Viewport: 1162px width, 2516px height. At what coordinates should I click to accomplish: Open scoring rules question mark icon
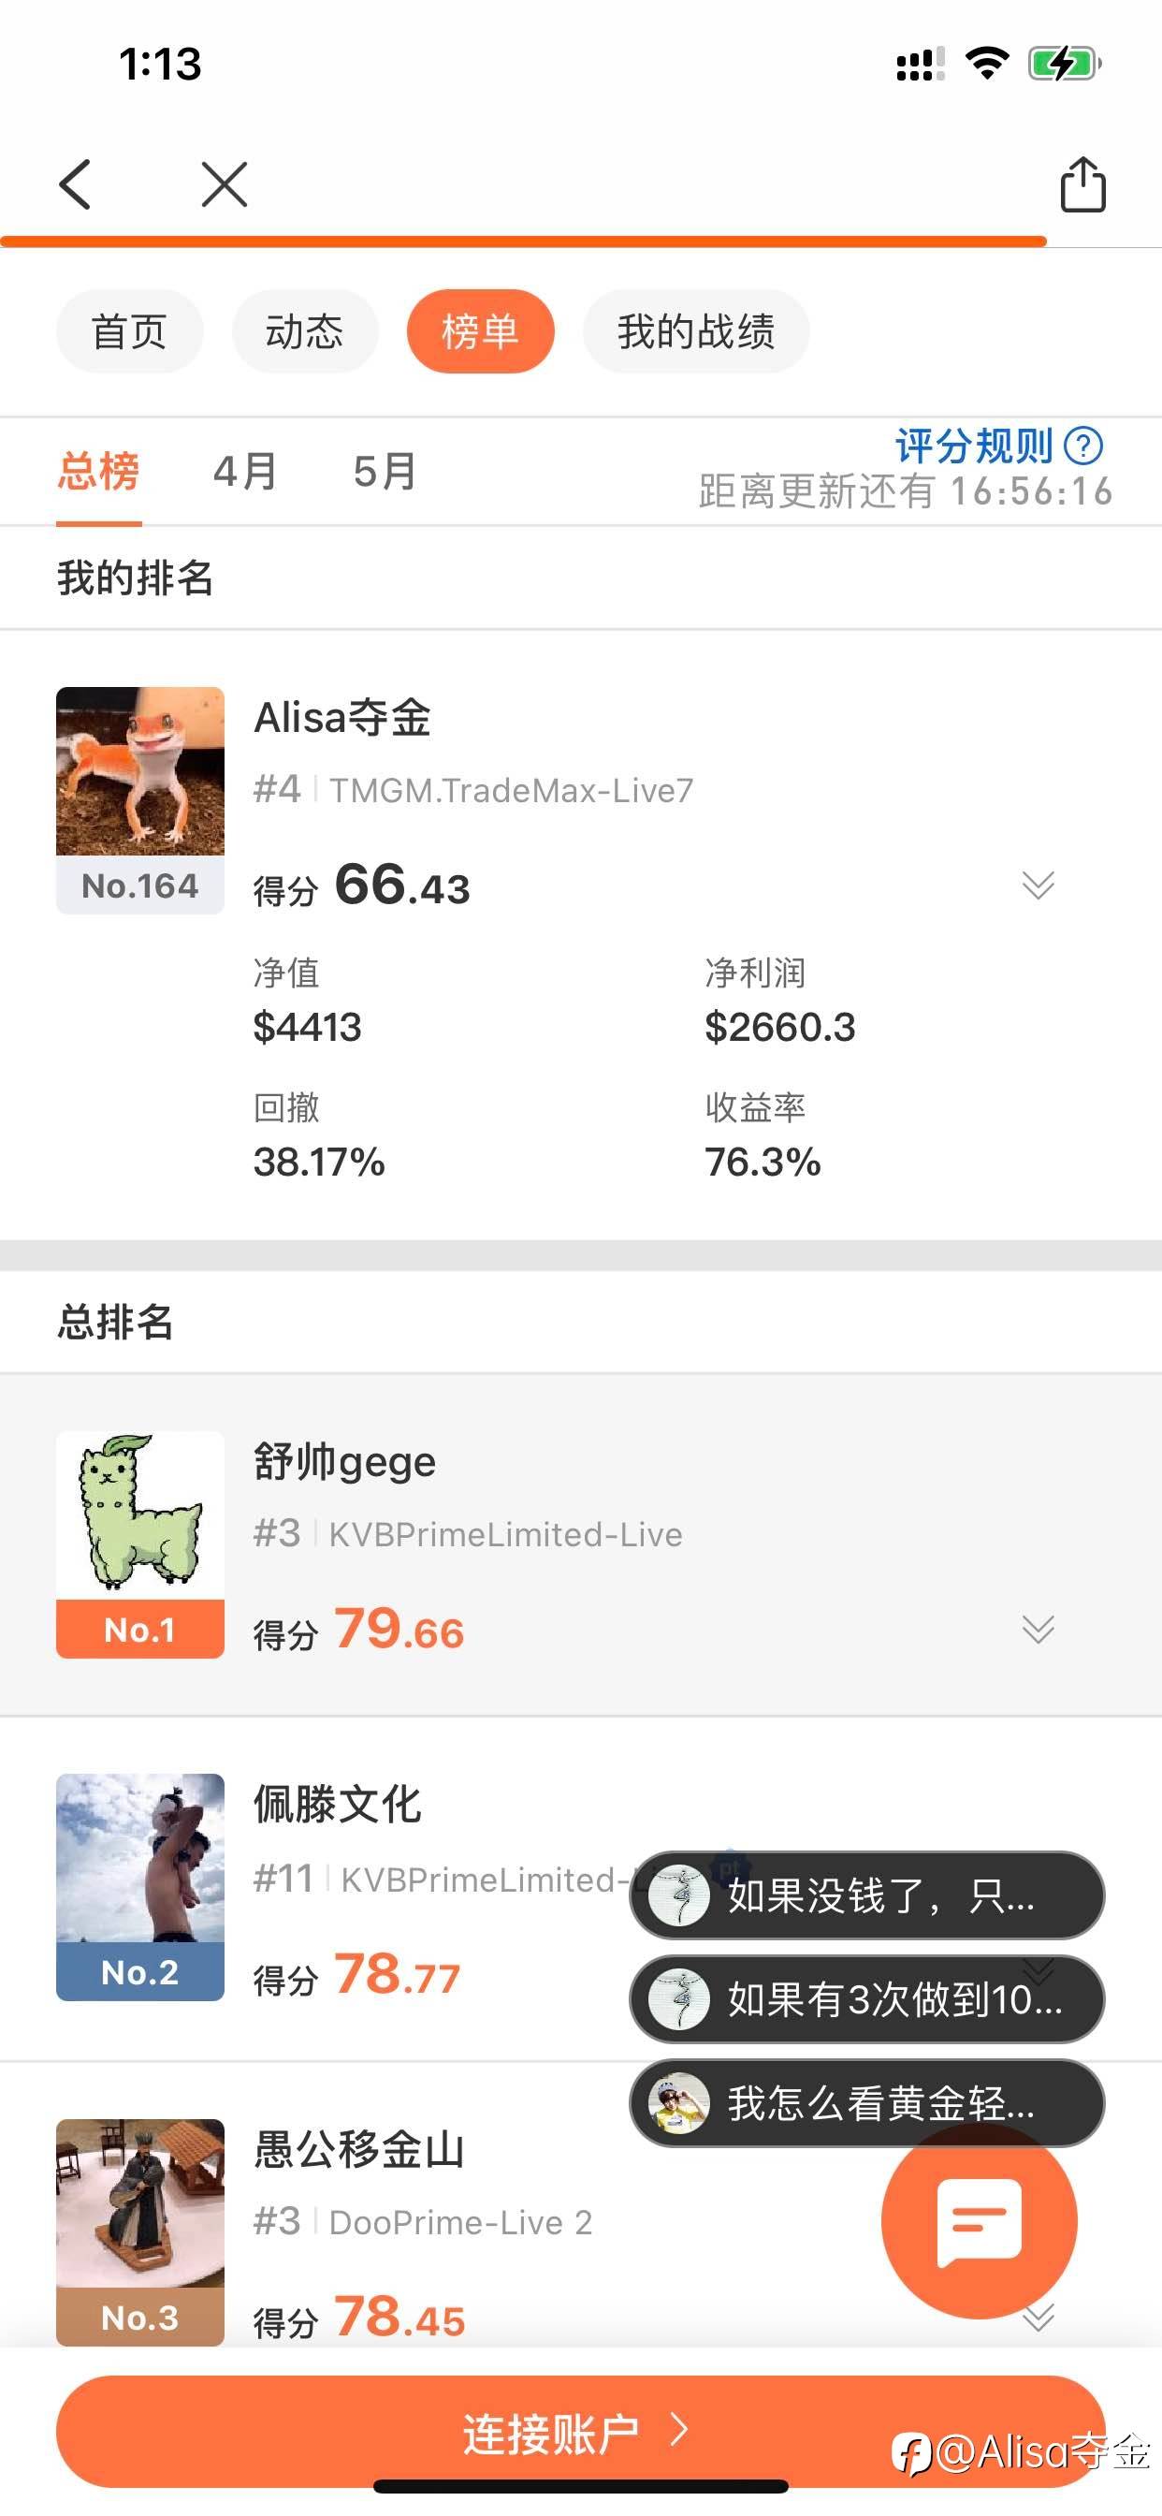coord(1082,446)
